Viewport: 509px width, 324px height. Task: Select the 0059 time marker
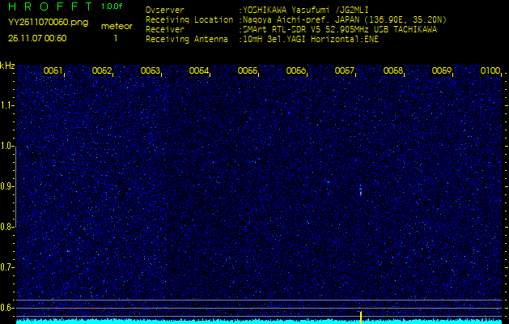[442, 71]
